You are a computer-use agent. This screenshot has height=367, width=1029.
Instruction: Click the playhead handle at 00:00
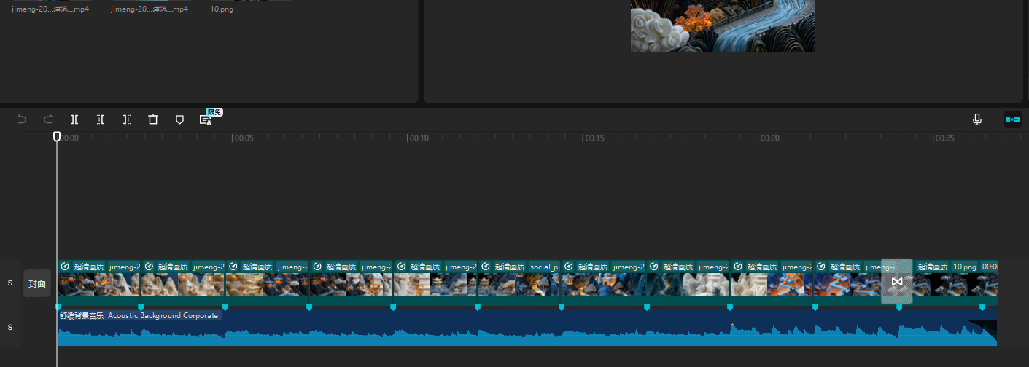point(57,136)
